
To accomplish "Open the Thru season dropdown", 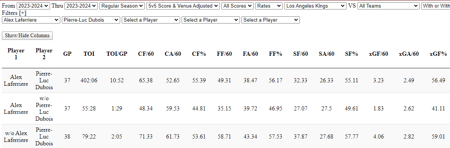I will click(x=81, y=6).
